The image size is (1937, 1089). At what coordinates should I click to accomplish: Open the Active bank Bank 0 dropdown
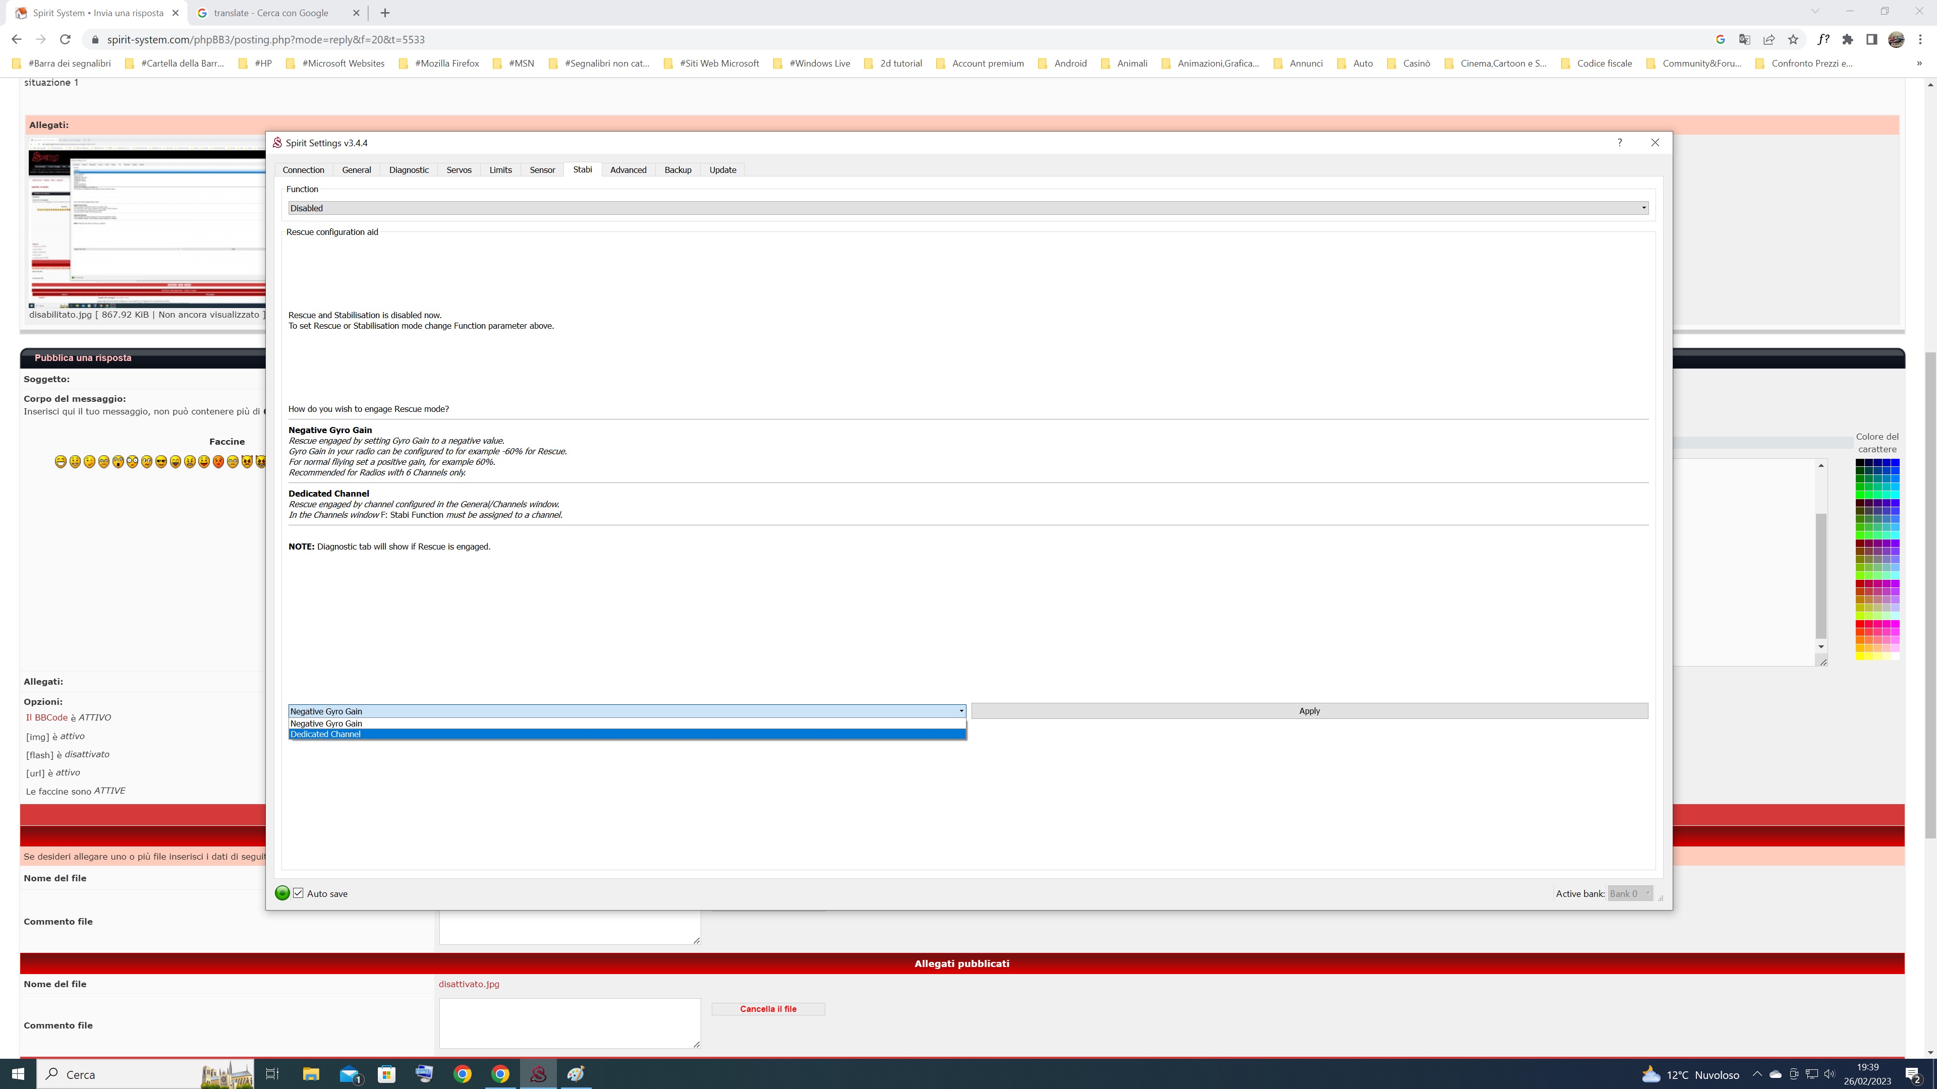pos(1629,893)
